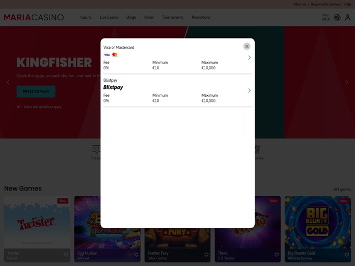Close the payment methods dialog
Viewport: 355px width, 266px height.
point(247,46)
